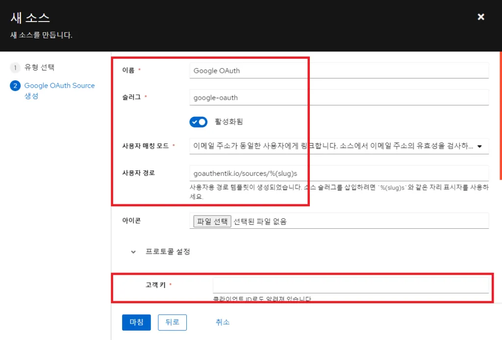
Task: Click 뒤로 to go back a step
Action: coord(172,322)
